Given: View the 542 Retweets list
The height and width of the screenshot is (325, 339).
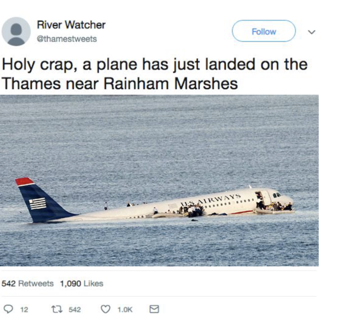Looking at the screenshot, I should 27,284.
